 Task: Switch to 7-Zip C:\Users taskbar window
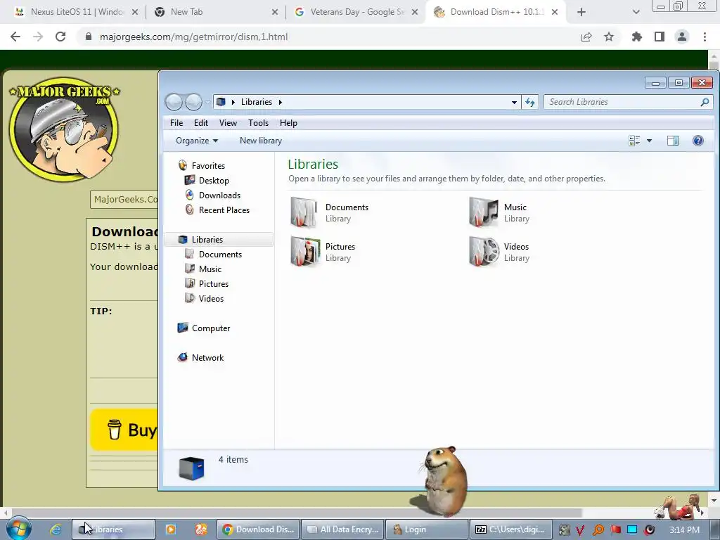click(x=510, y=529)
